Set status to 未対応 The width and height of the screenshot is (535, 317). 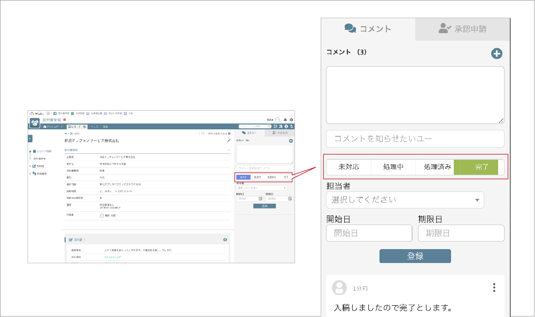pyautogui.click(x=348, y=167)
